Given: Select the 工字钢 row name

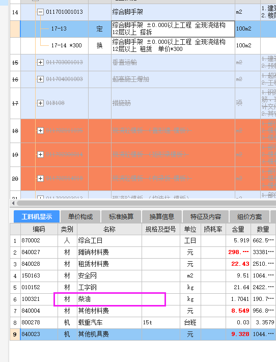Looking at the screenshot, I should (87, 288).
